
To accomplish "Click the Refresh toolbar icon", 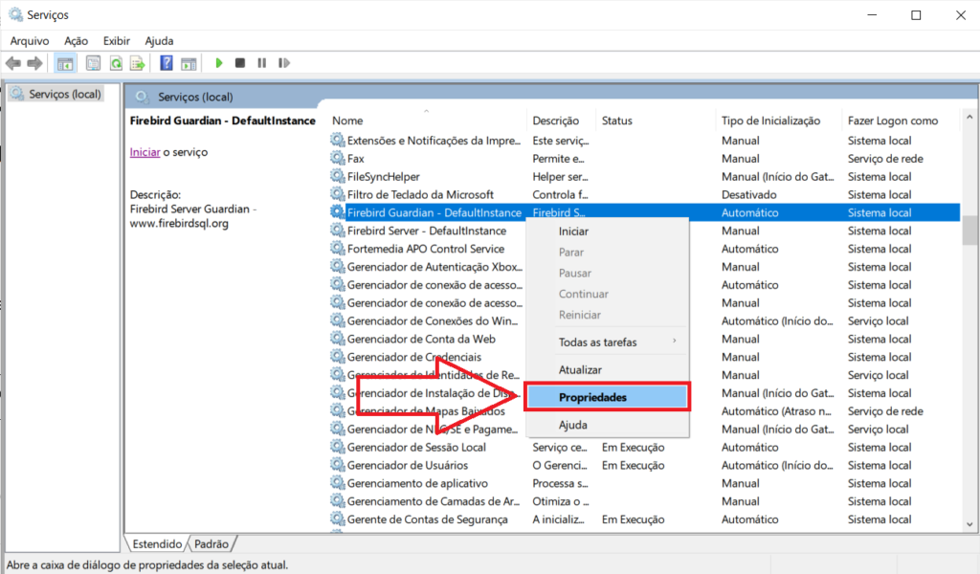I will 116,63.
